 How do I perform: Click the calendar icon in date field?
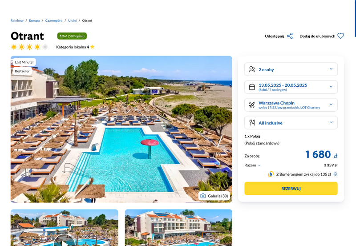252,87
